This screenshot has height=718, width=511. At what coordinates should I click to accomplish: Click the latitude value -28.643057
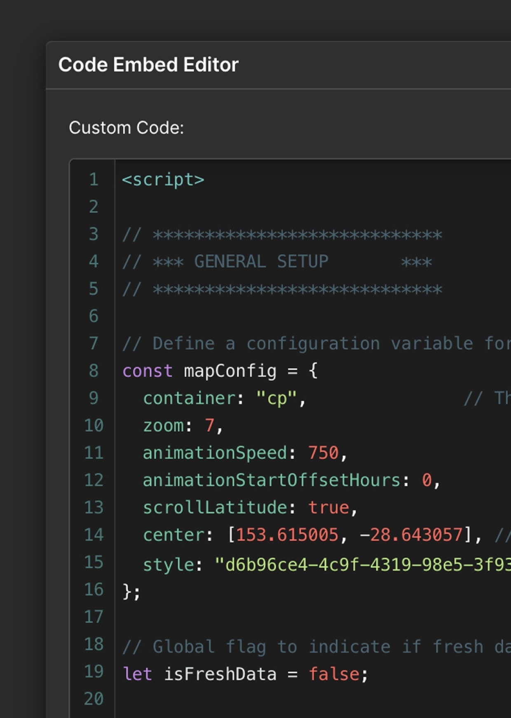click(x=411, y=535)
